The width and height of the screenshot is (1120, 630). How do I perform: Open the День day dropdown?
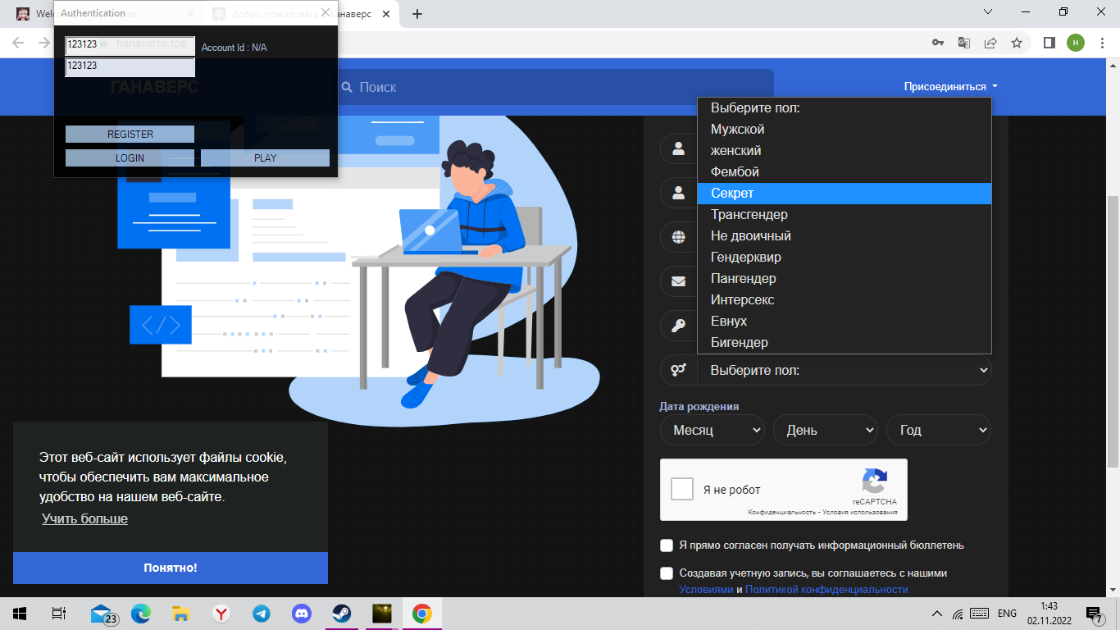coord(825,430)
